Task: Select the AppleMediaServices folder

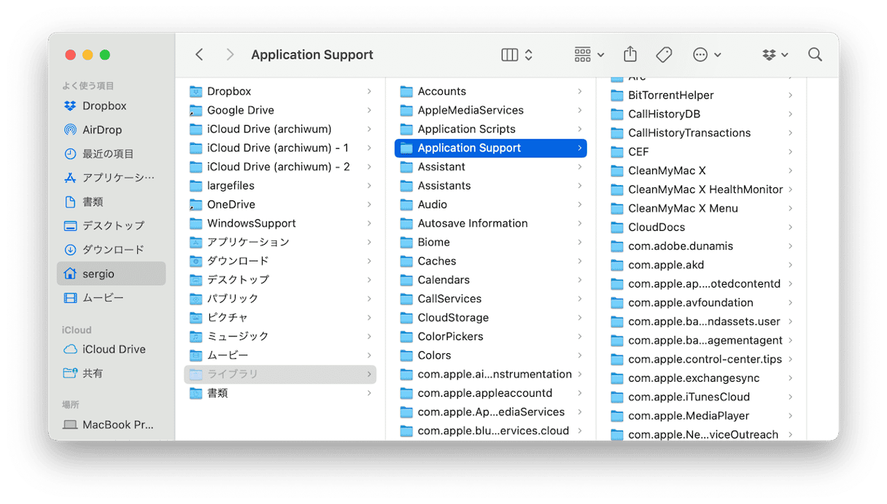Action: 491,110
